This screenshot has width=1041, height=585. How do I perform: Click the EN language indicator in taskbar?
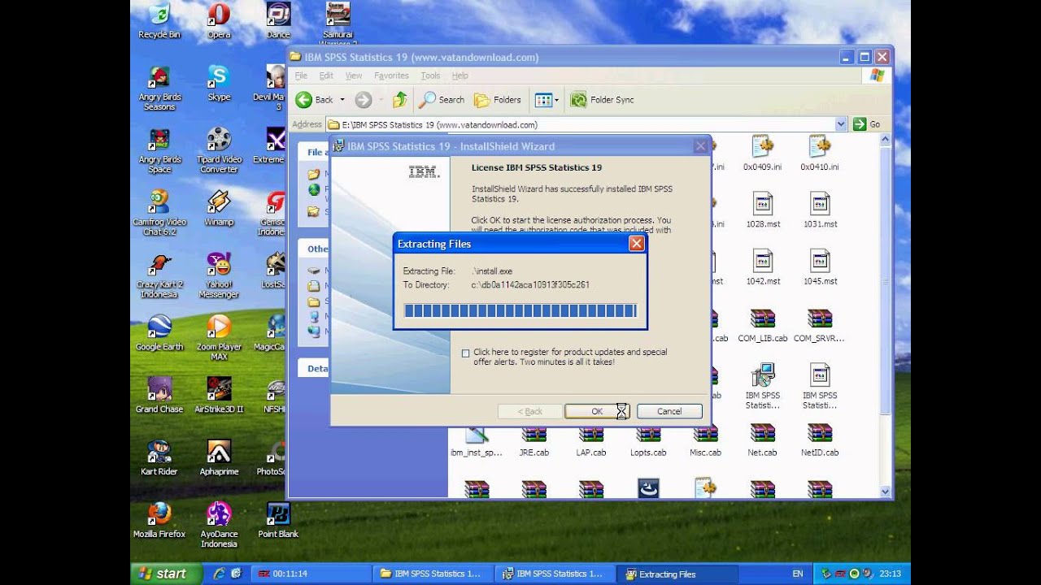(798, 574)
